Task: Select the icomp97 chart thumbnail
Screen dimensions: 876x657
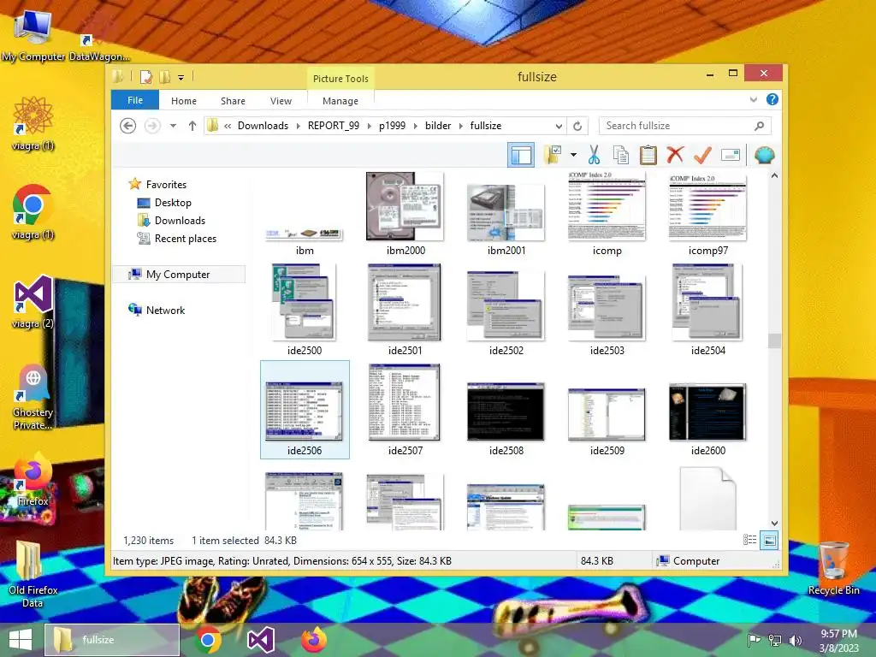Action: click(x=707, y=208)
